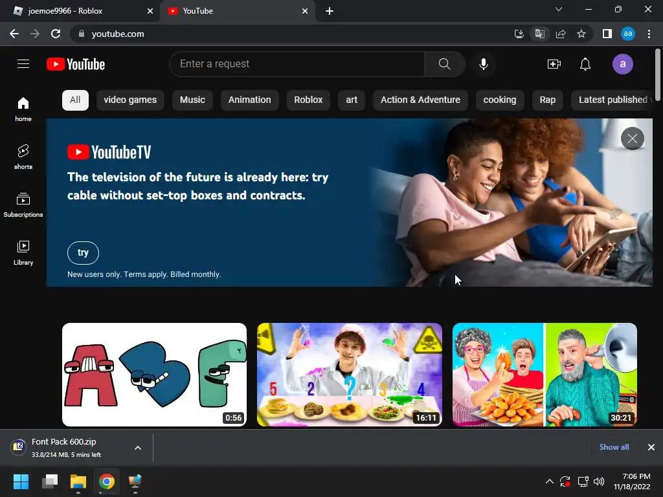Go to YouTube logo homepage
Screen dimensions: 663x497
point(76,64)
